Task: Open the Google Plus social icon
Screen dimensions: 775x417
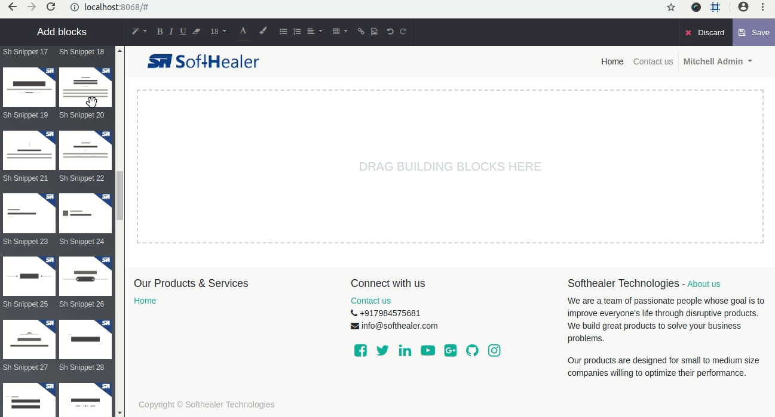Action: click(x=451, y=350)
